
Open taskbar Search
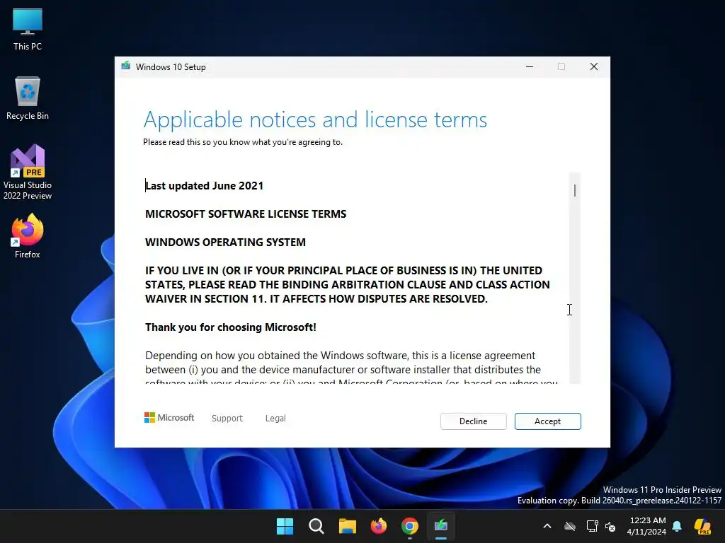coord(316,526)
